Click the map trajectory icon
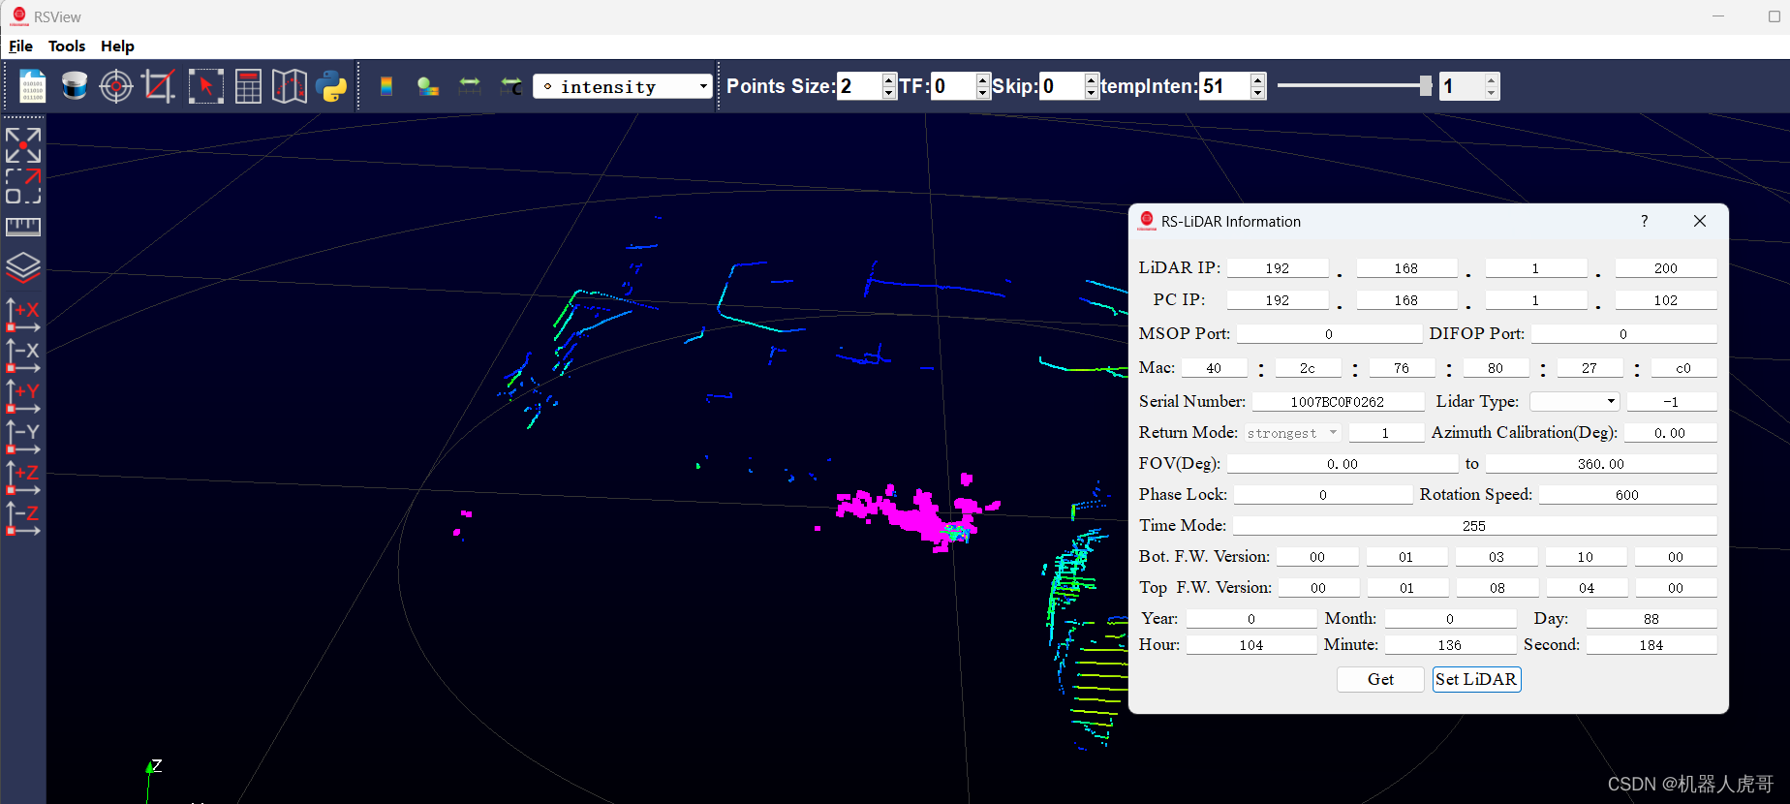The width and height of the screenshot is (1790, 804). tap(290, 86)
